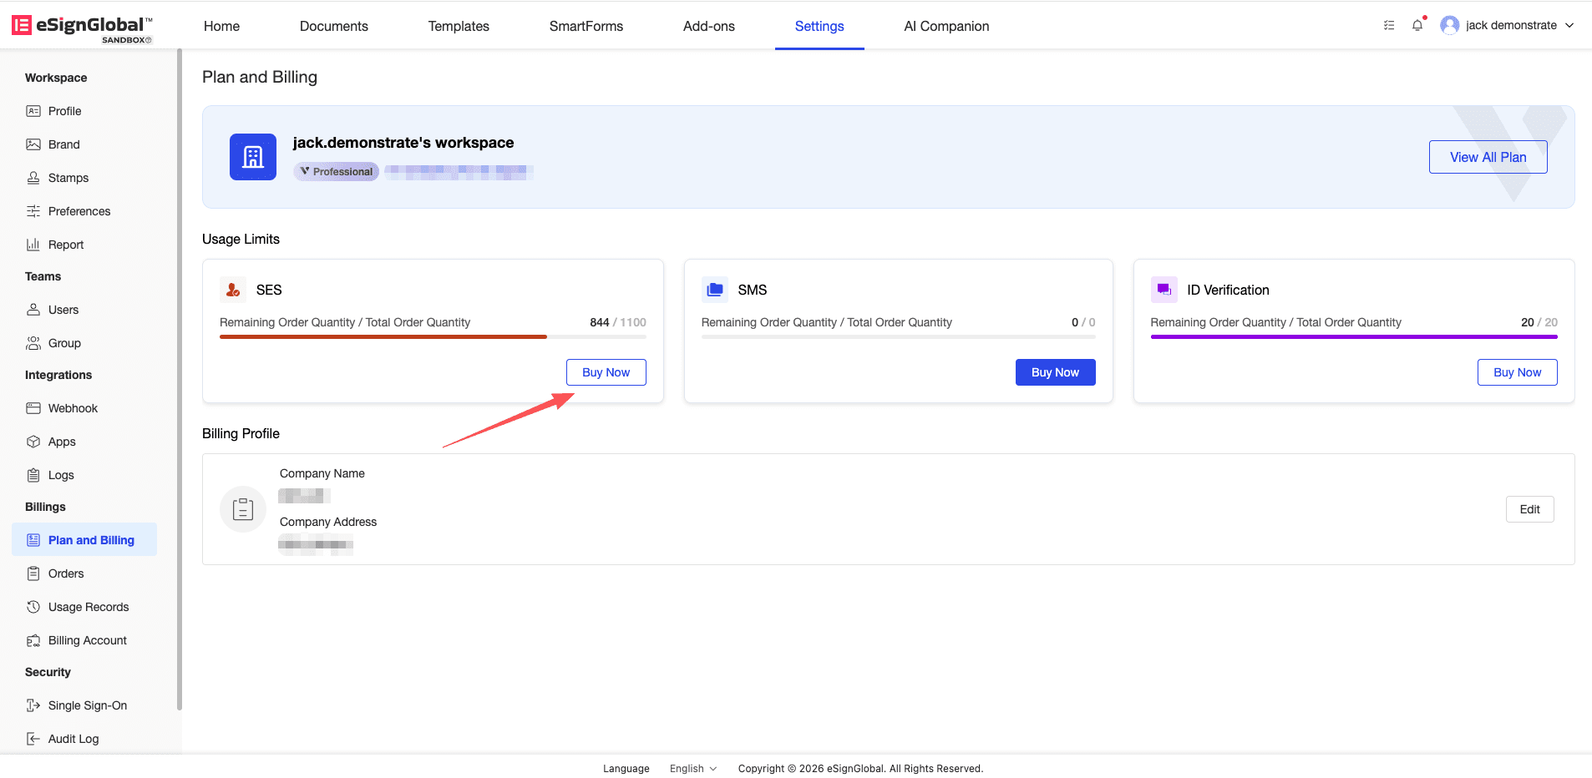Click the Billing Account icon
The image size is (1592, 778).
(33, 640)
